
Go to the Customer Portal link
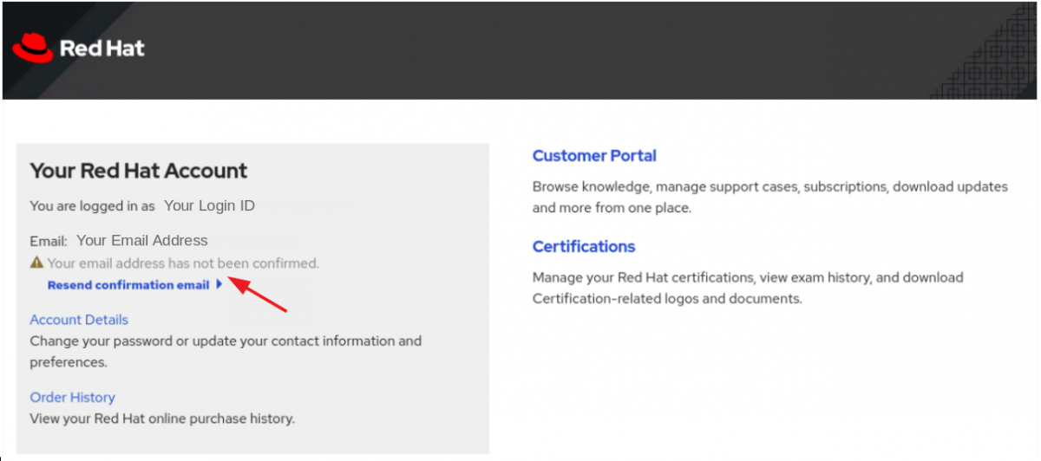[594, 156]
